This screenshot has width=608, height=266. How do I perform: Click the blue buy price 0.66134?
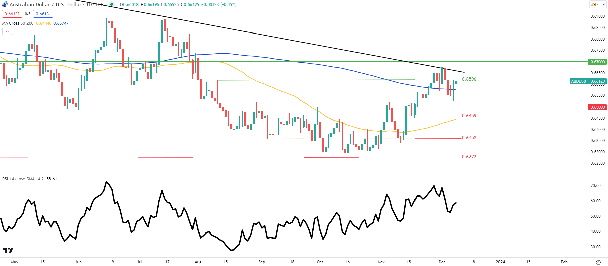pos(43,14)
